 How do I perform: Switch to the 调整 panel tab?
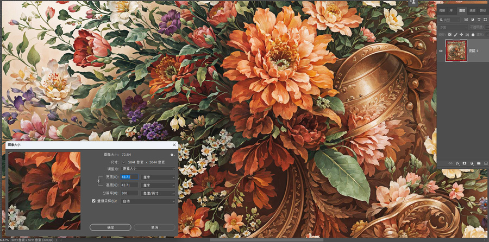[442, 10]
